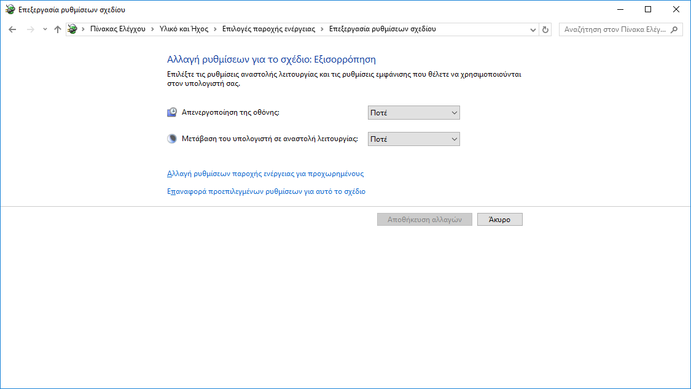Refresh the page with refresh icon
This screenshot has height=389, width=691.
tap(545, 29)
